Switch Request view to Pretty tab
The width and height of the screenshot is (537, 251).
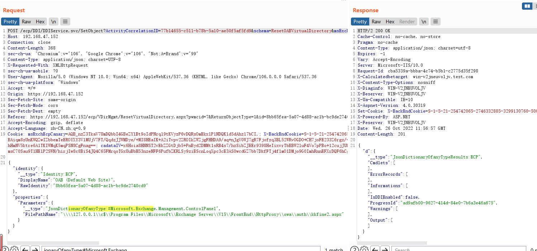pyautogui.click(x=10, y=22)
